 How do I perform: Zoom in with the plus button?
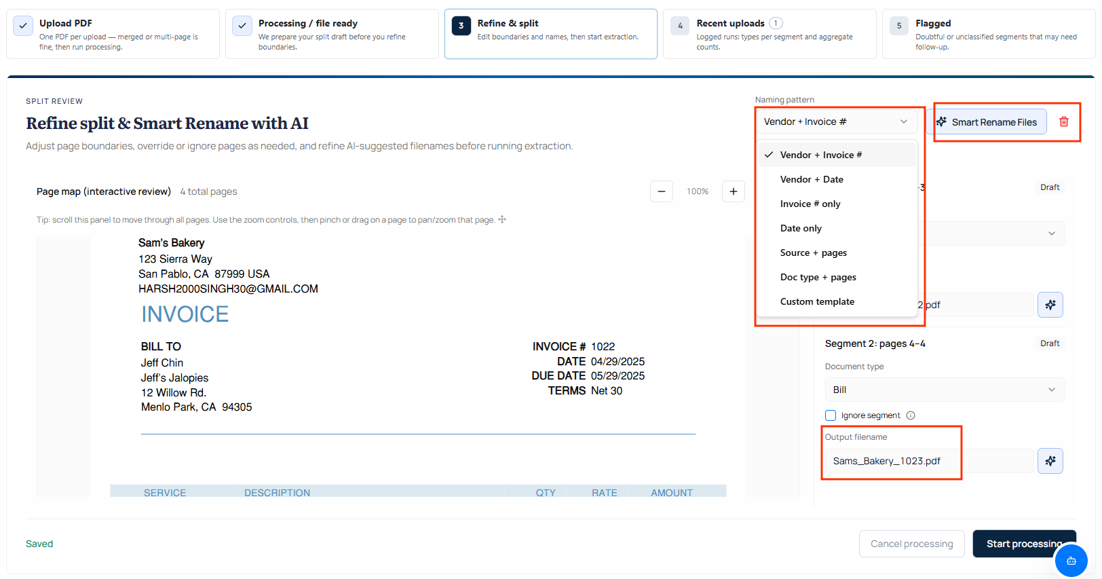734,191
